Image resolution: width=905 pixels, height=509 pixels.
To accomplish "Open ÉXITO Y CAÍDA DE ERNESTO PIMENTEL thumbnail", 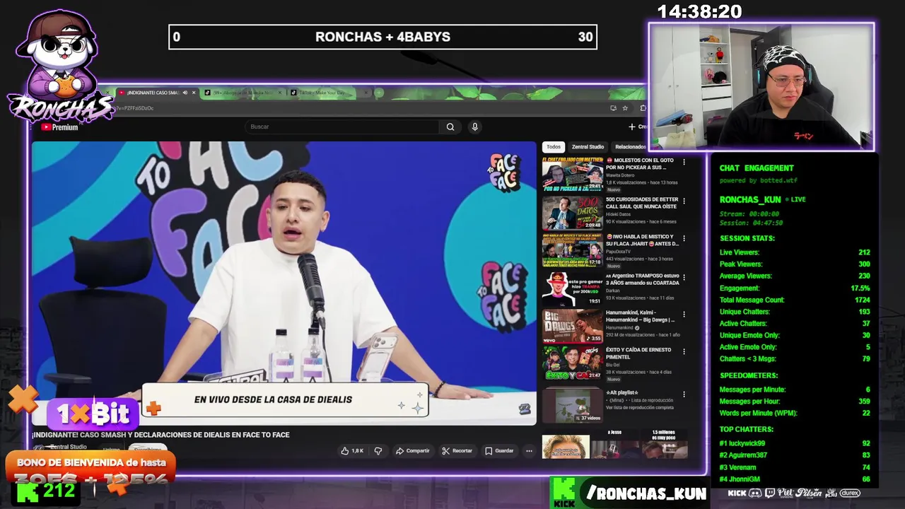I will (572, 363).
